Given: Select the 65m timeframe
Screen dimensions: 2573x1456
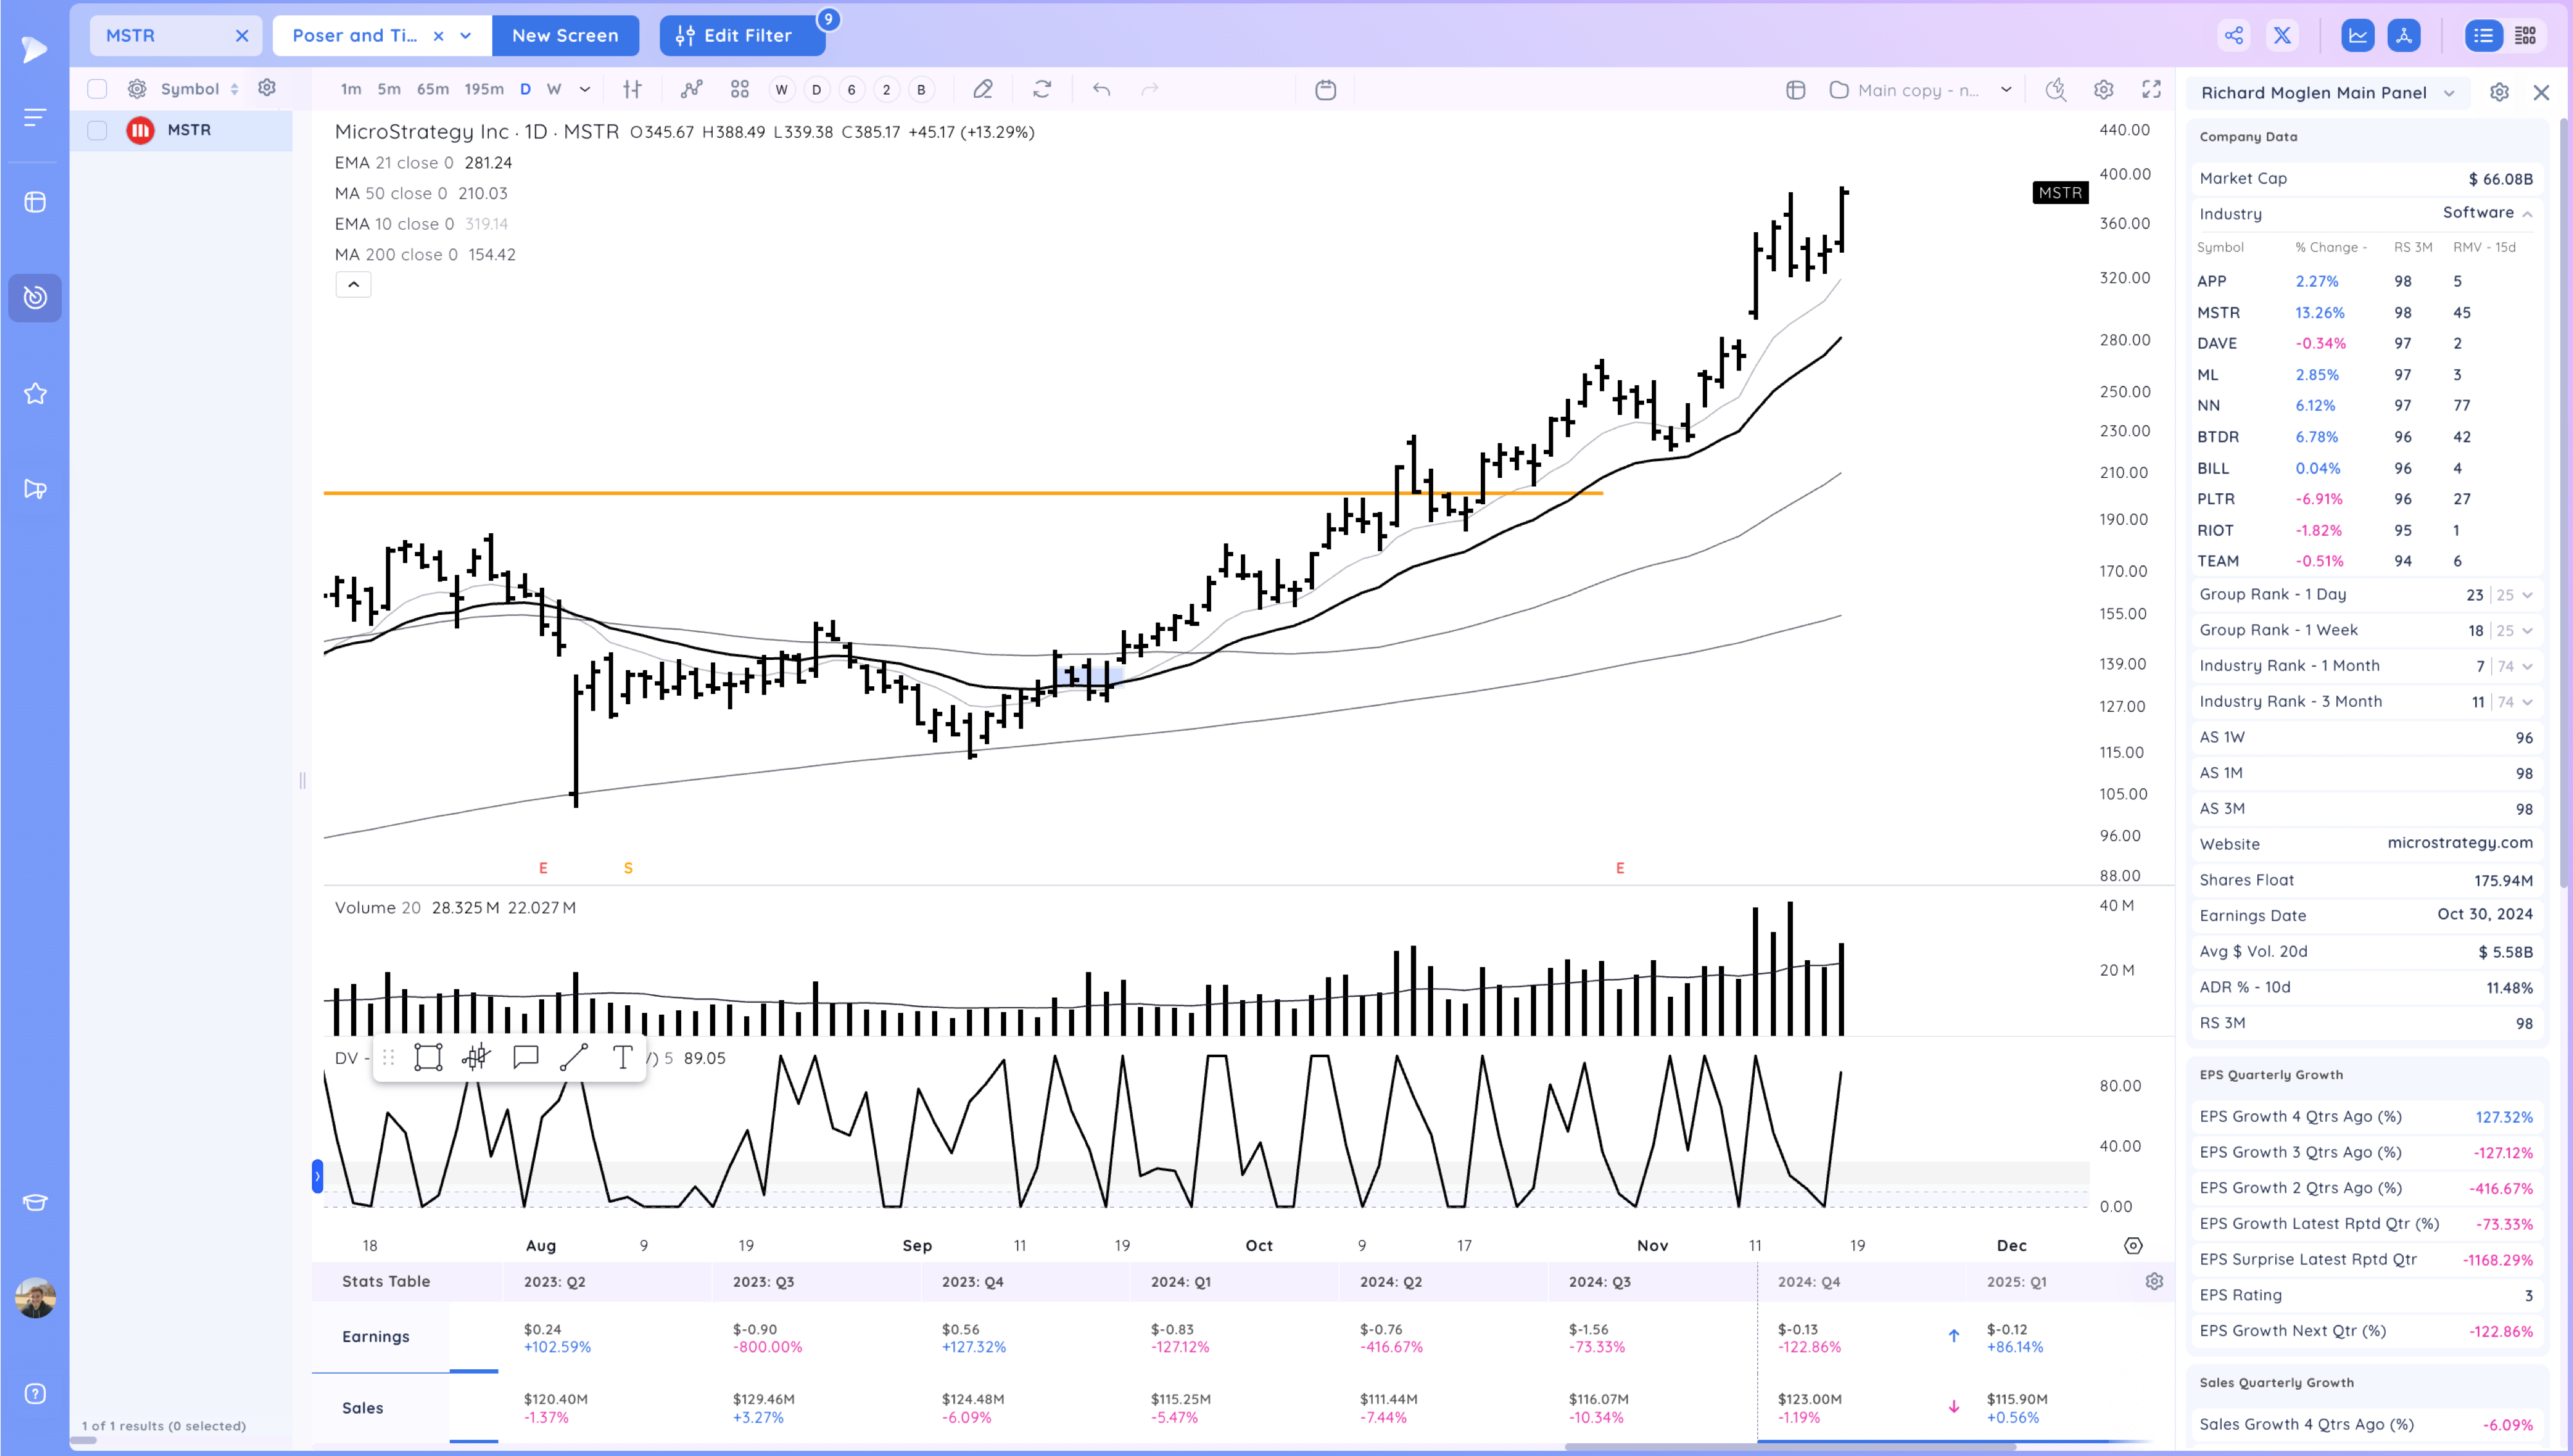Looking at the screenshot, I should point(433,89).
